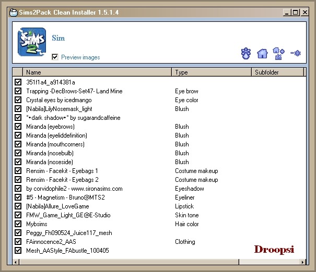Click the small minus-flower icon
The image size is (316, 272).
coord(296,53)
